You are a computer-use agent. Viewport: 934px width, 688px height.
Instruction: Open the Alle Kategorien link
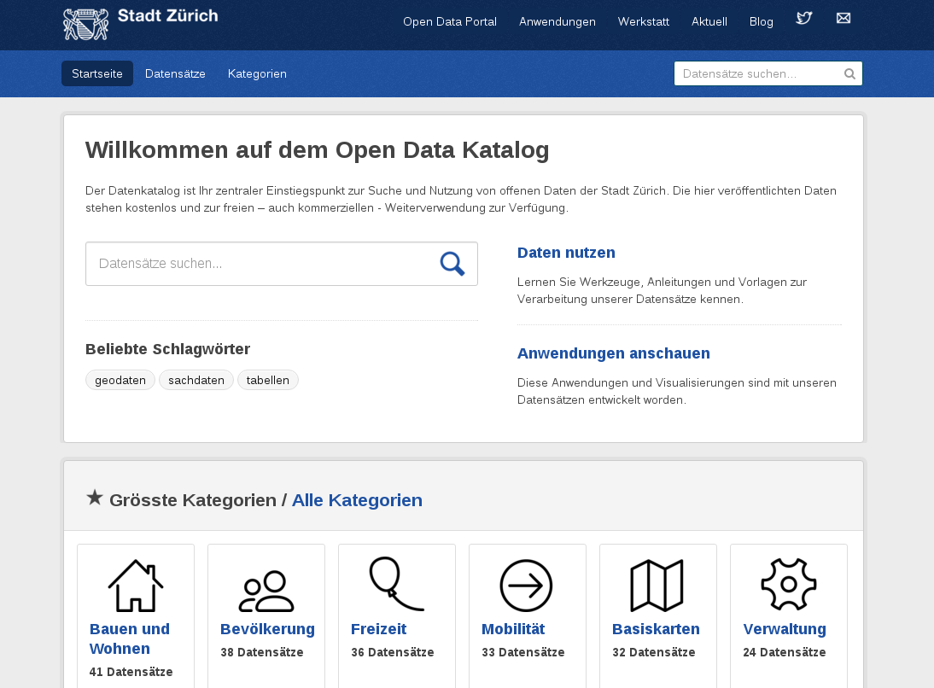pos(357,499)
